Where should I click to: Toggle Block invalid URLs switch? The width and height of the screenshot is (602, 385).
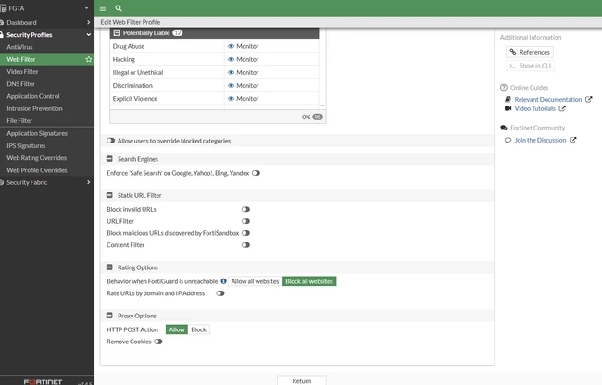245,209
